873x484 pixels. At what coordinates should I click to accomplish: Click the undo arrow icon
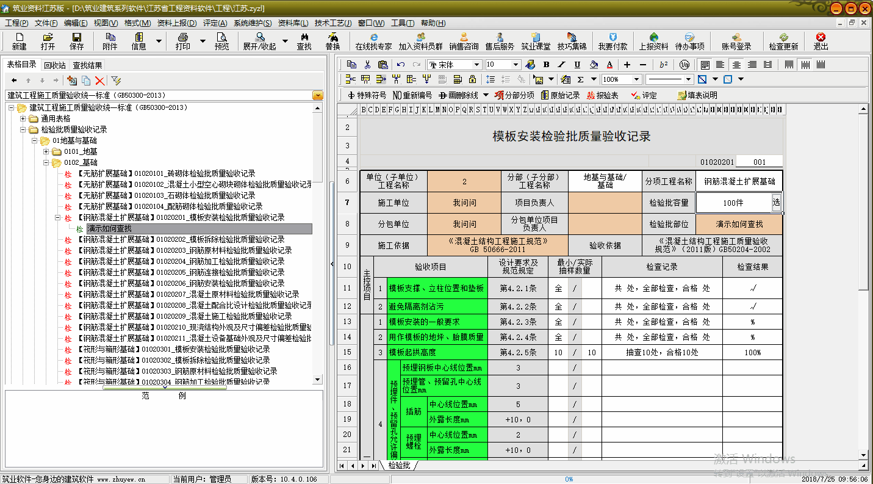point(401,65)
